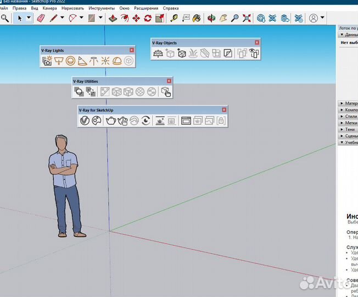Open V-Ray Light Gen tool

point(47,61)
